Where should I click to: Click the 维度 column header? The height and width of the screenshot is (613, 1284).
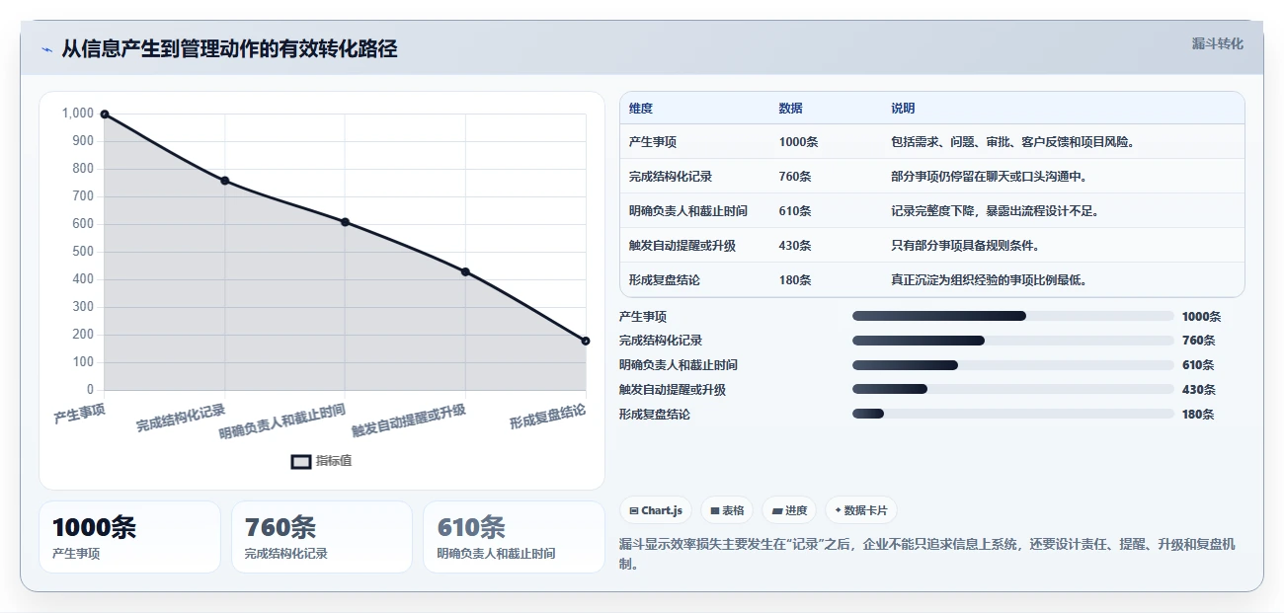(641, 109)
